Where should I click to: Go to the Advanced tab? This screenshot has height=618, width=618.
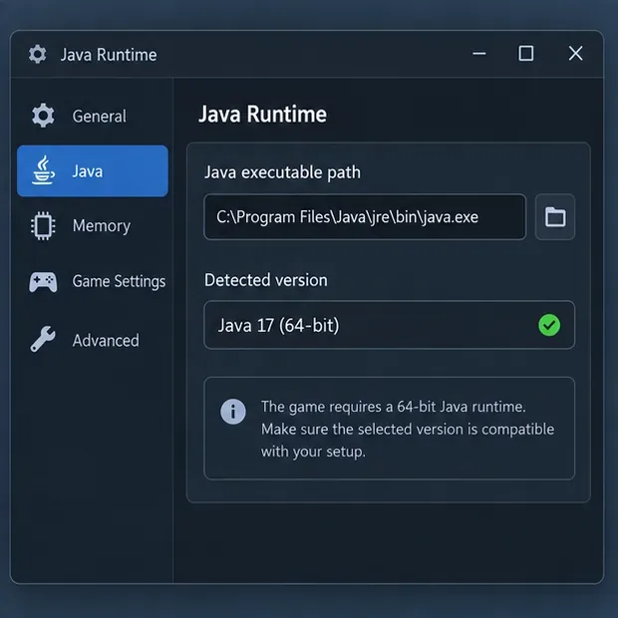[93, 340]
